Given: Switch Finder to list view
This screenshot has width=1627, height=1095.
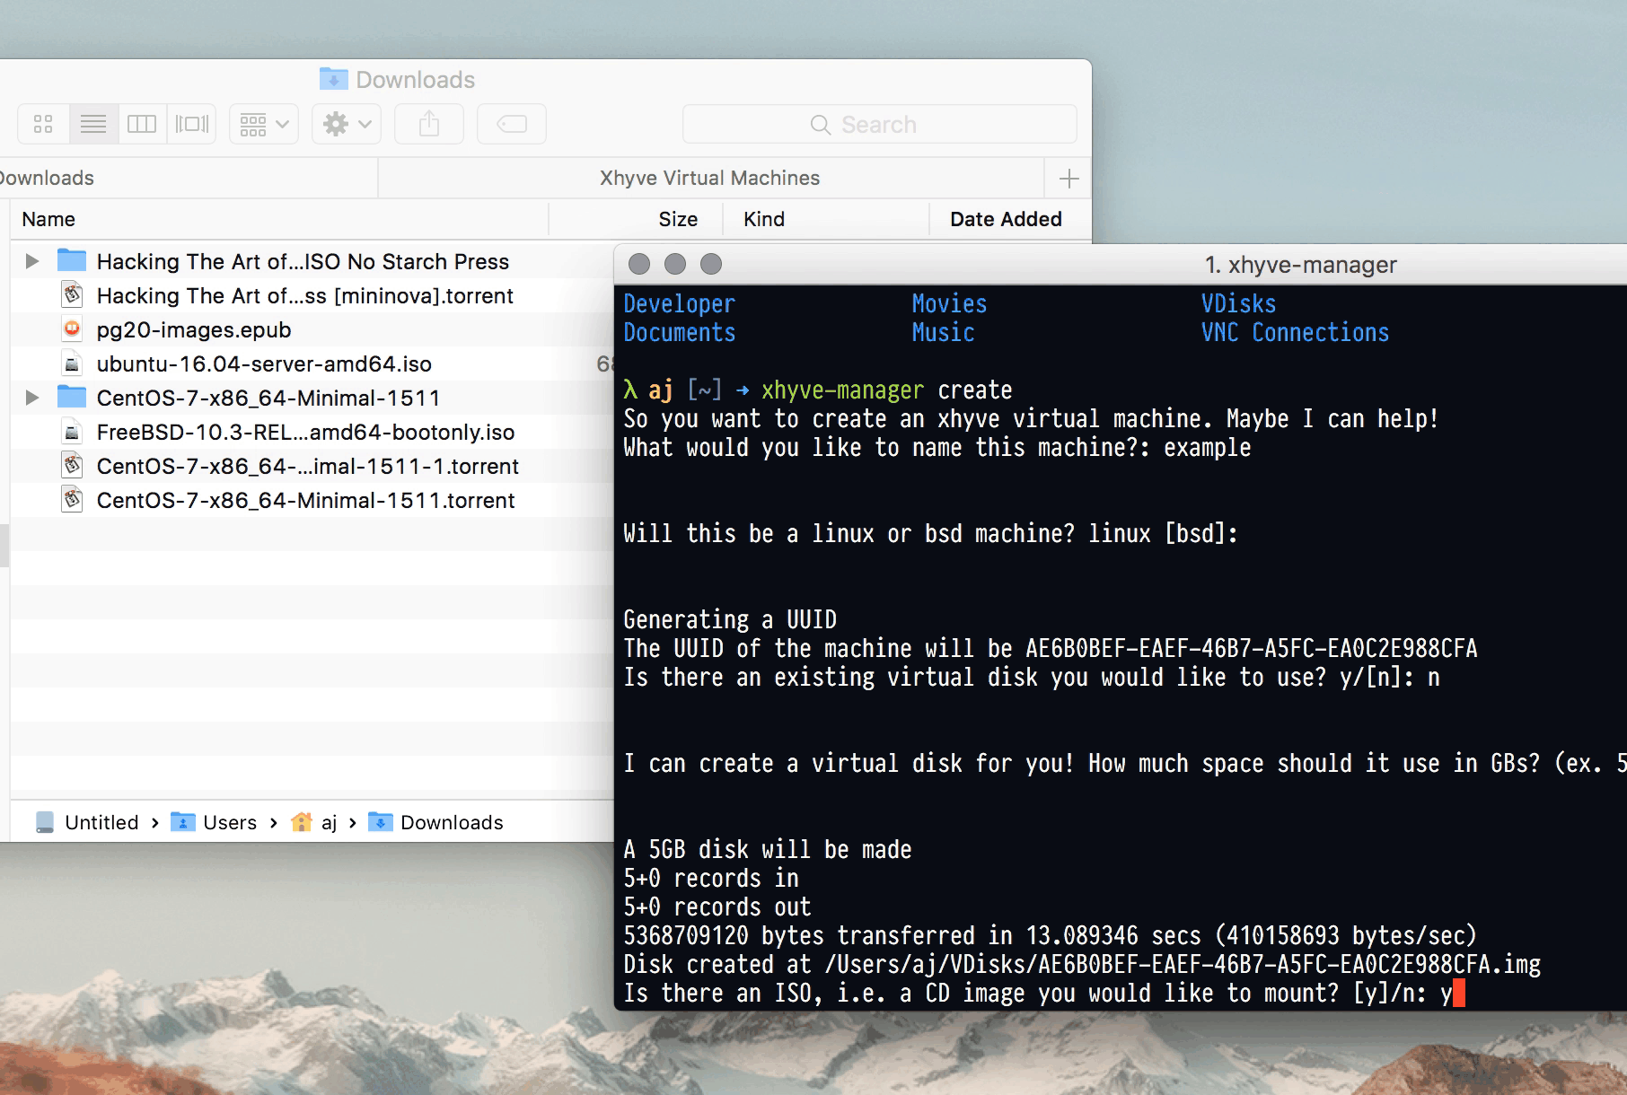Looking at the screenshot, I should pyautogui.click(x=93, y=124).
